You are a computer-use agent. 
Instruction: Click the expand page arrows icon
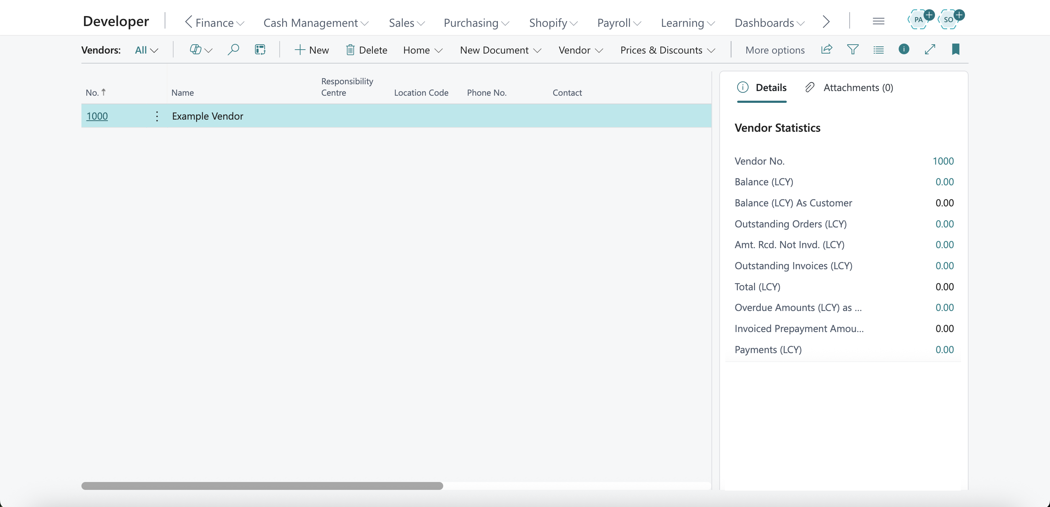coord(930,50)
